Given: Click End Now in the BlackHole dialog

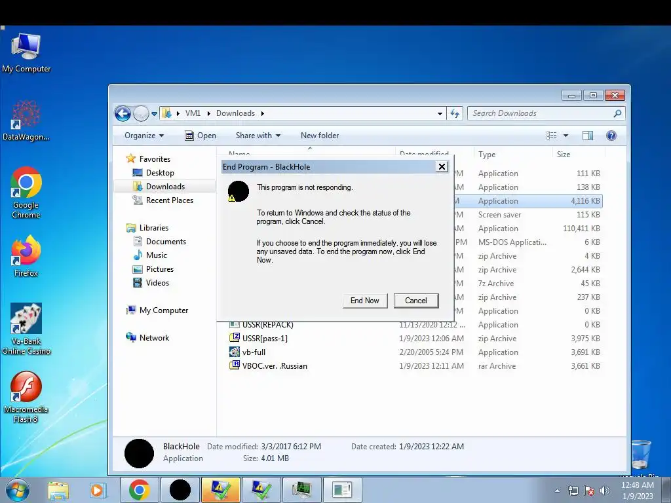Looking at the screenshot, I should [x=364, y=300].
